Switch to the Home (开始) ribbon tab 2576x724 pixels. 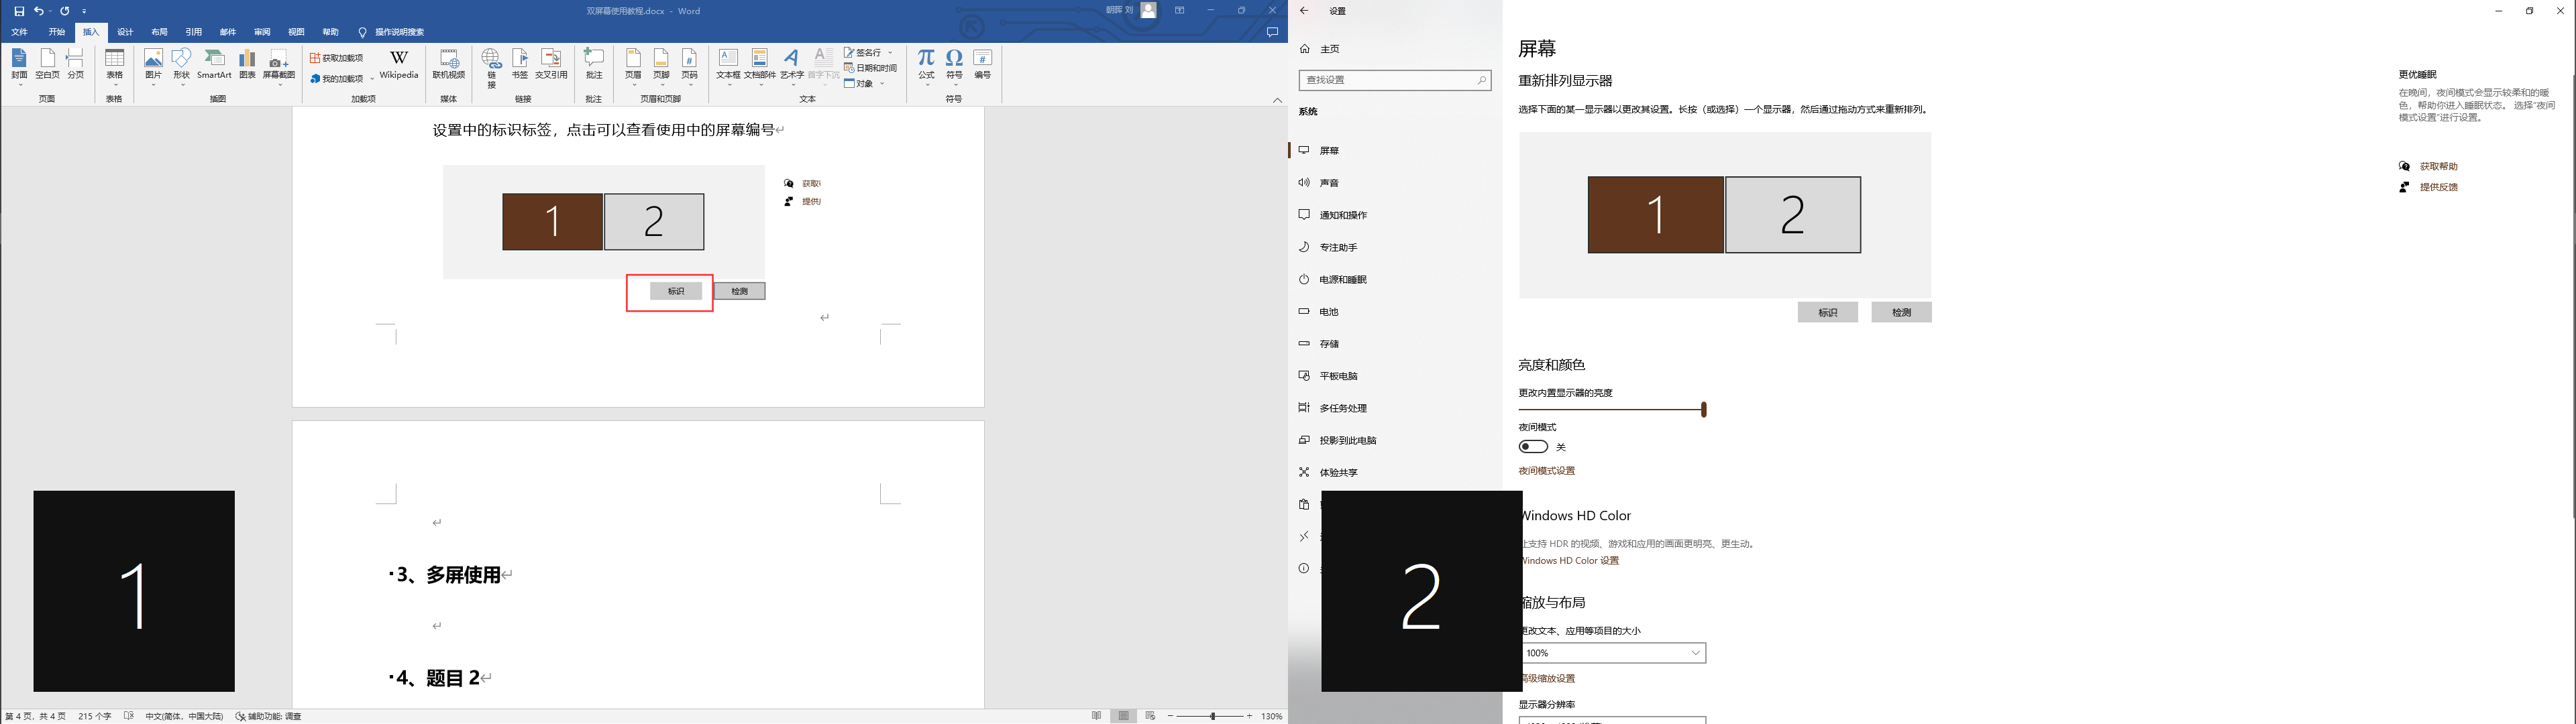tap(56, 32)
